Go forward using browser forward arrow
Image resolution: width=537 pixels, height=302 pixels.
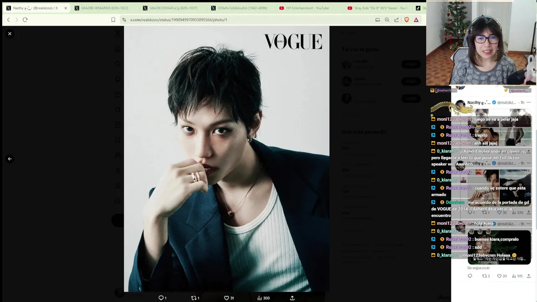point(16,20)
